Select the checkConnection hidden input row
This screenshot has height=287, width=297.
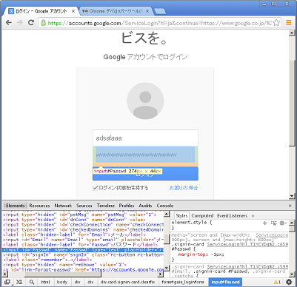tap(83, 225)
